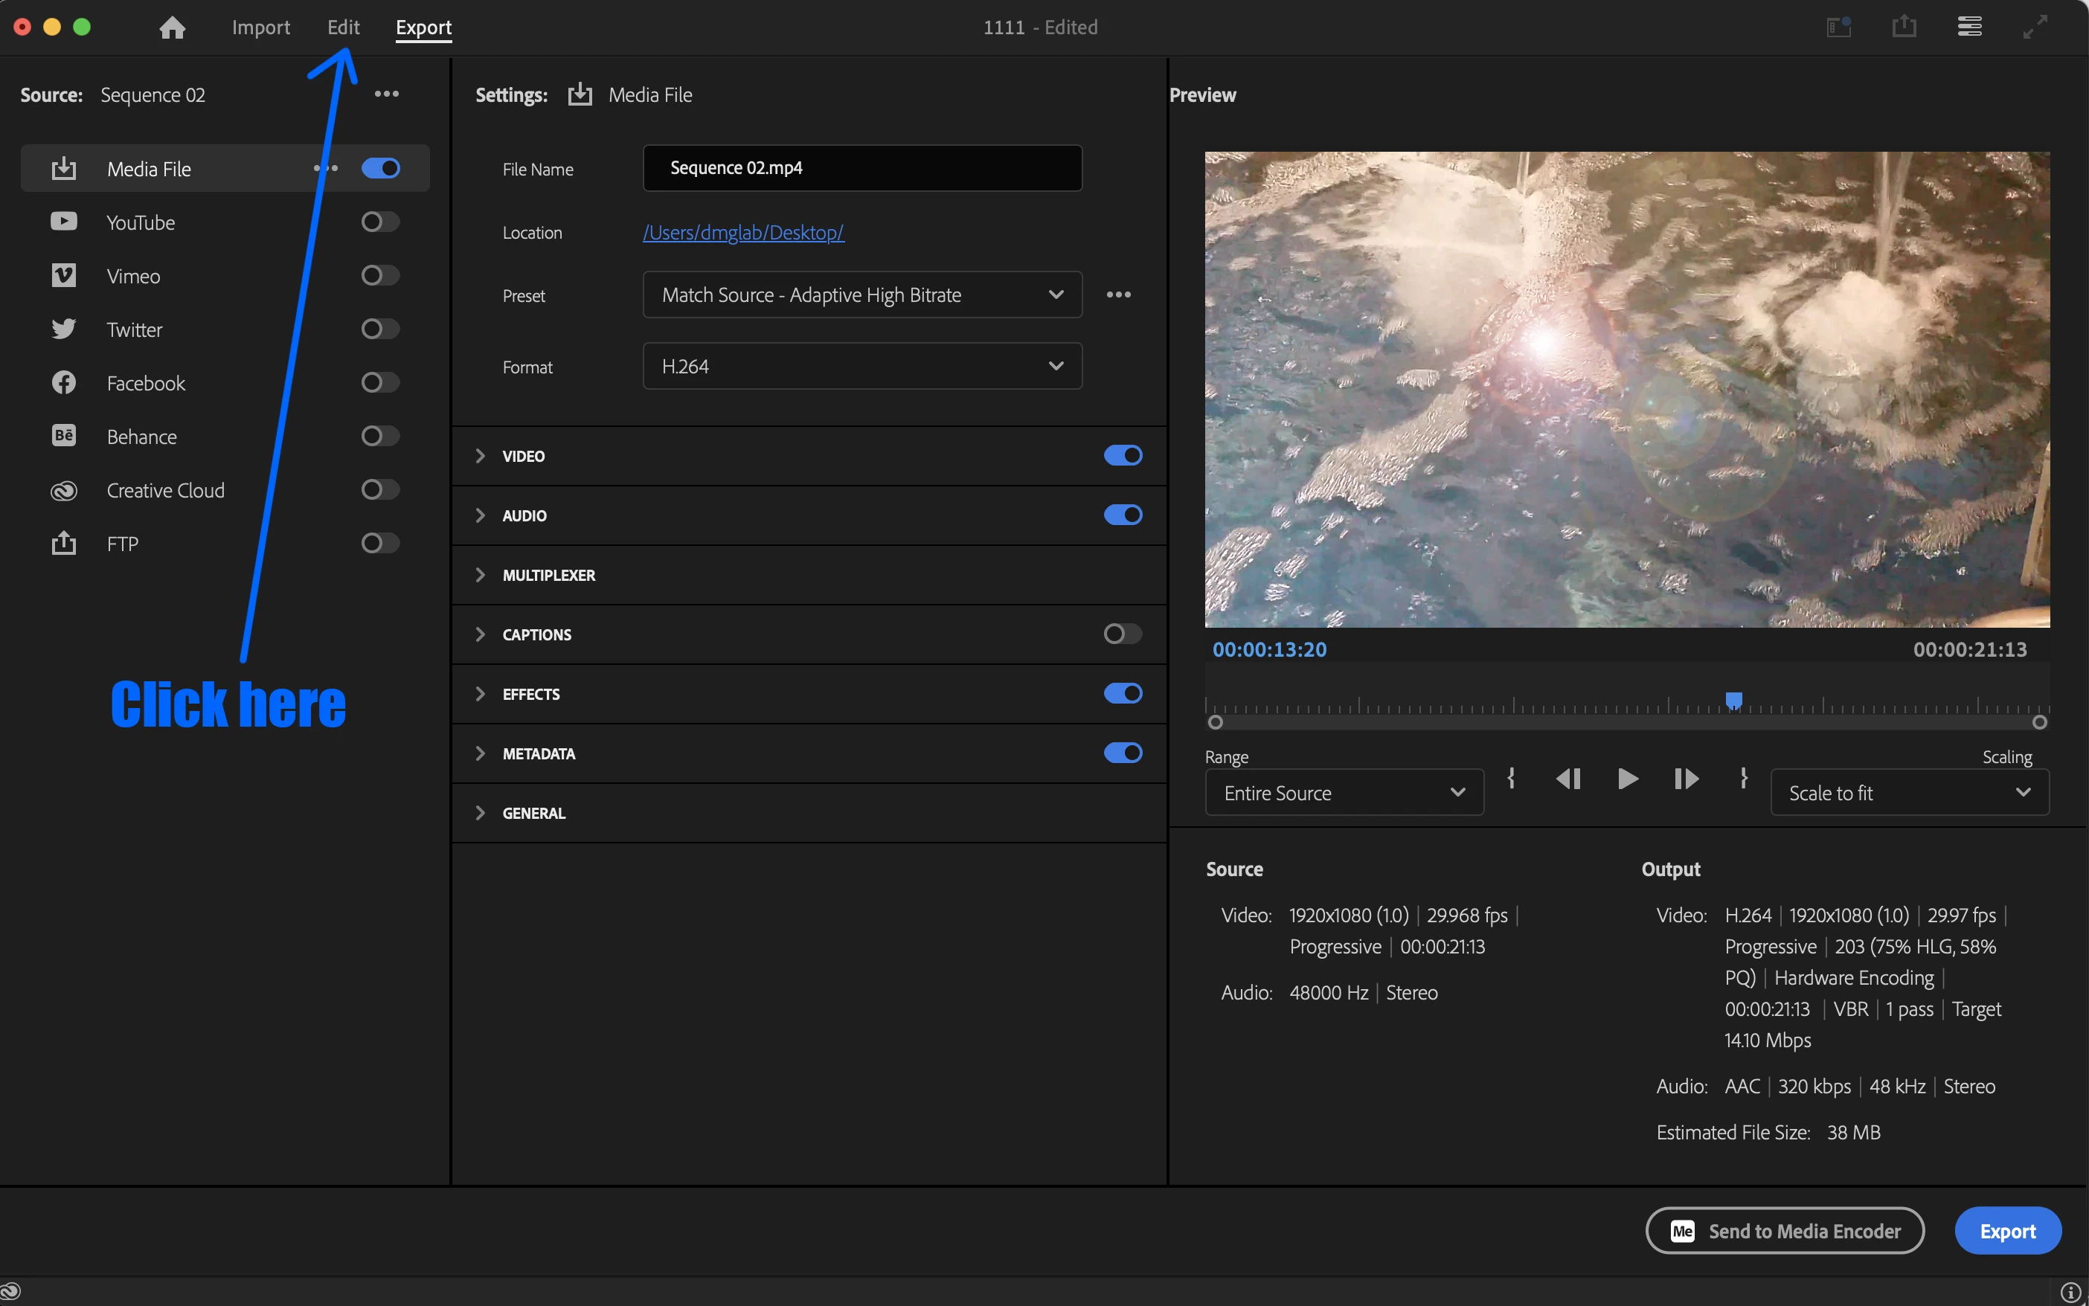
Task: Click Send to Media Encoder button
Action: (1784, 1231)
